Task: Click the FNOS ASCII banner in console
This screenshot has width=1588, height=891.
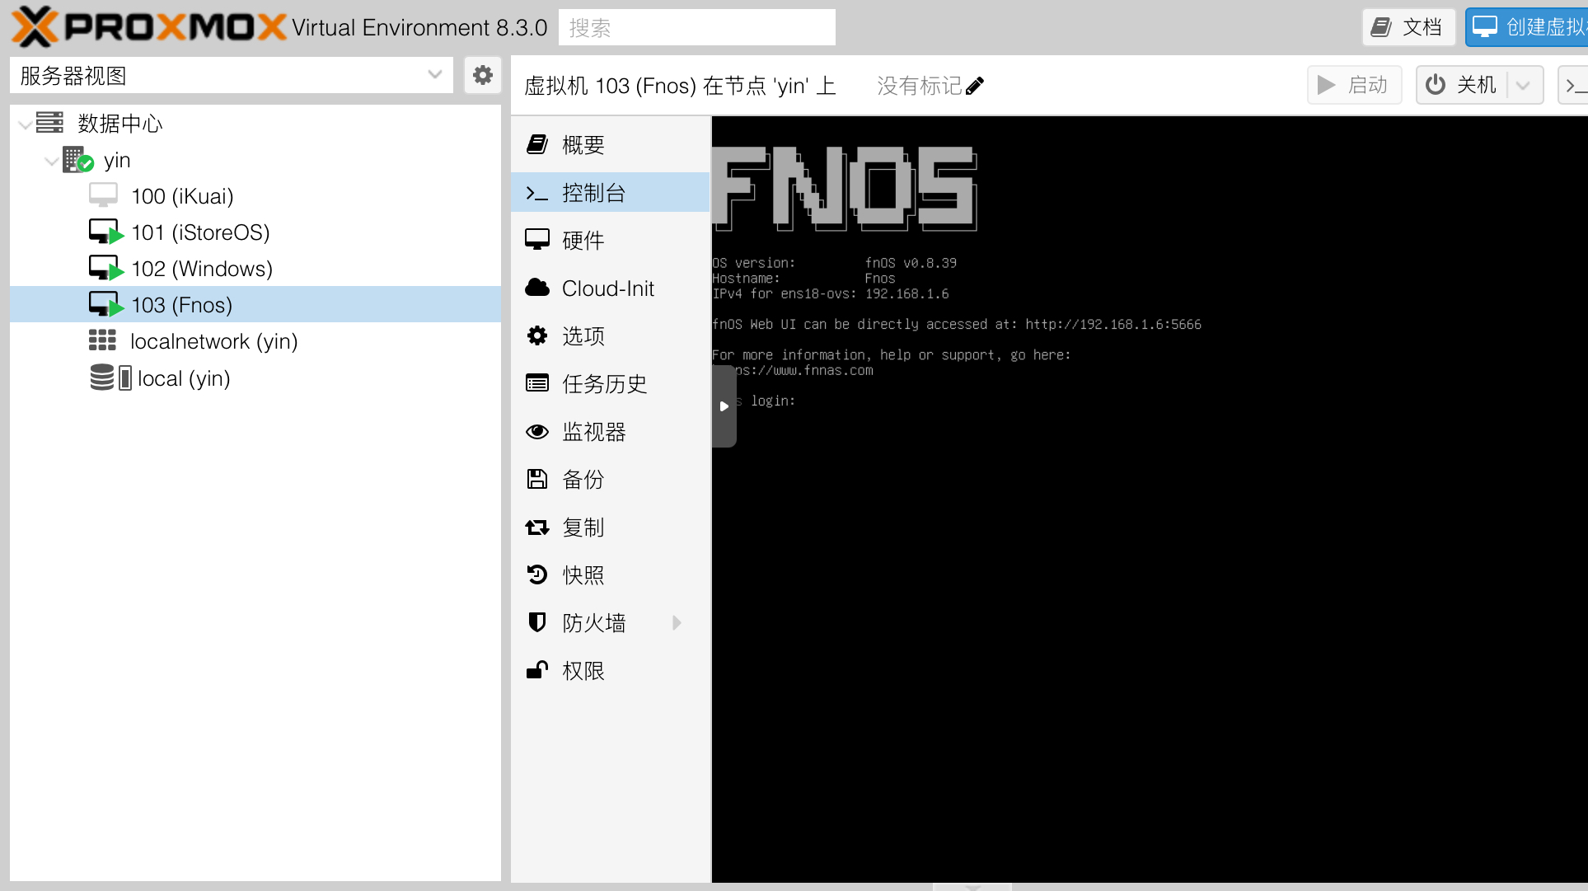Action: click(x=845, y=188)
